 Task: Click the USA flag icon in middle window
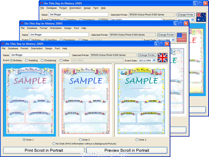tap(182, 37)
